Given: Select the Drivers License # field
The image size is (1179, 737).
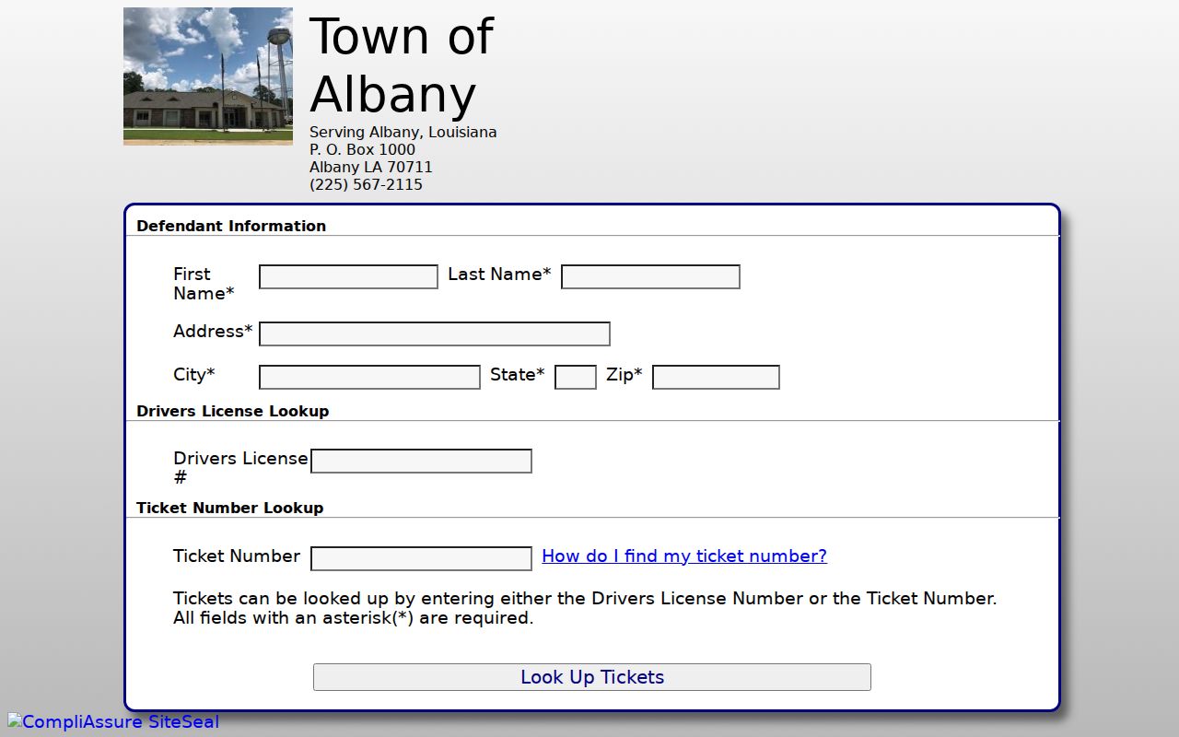Looking at the screenshot, I should coord(421,461).
